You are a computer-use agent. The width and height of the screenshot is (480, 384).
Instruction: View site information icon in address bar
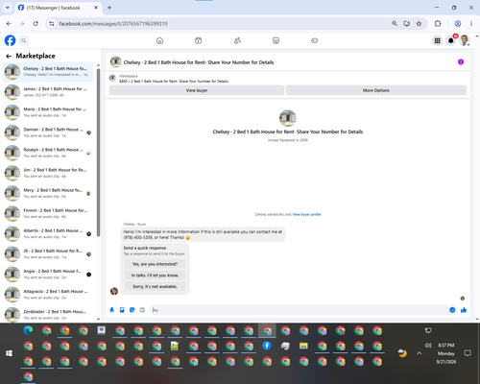[52, 24]
